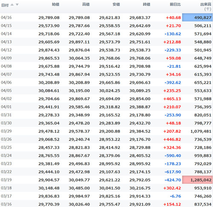Click the 始値 column header
213x207 pixels.
click(55, 5)
